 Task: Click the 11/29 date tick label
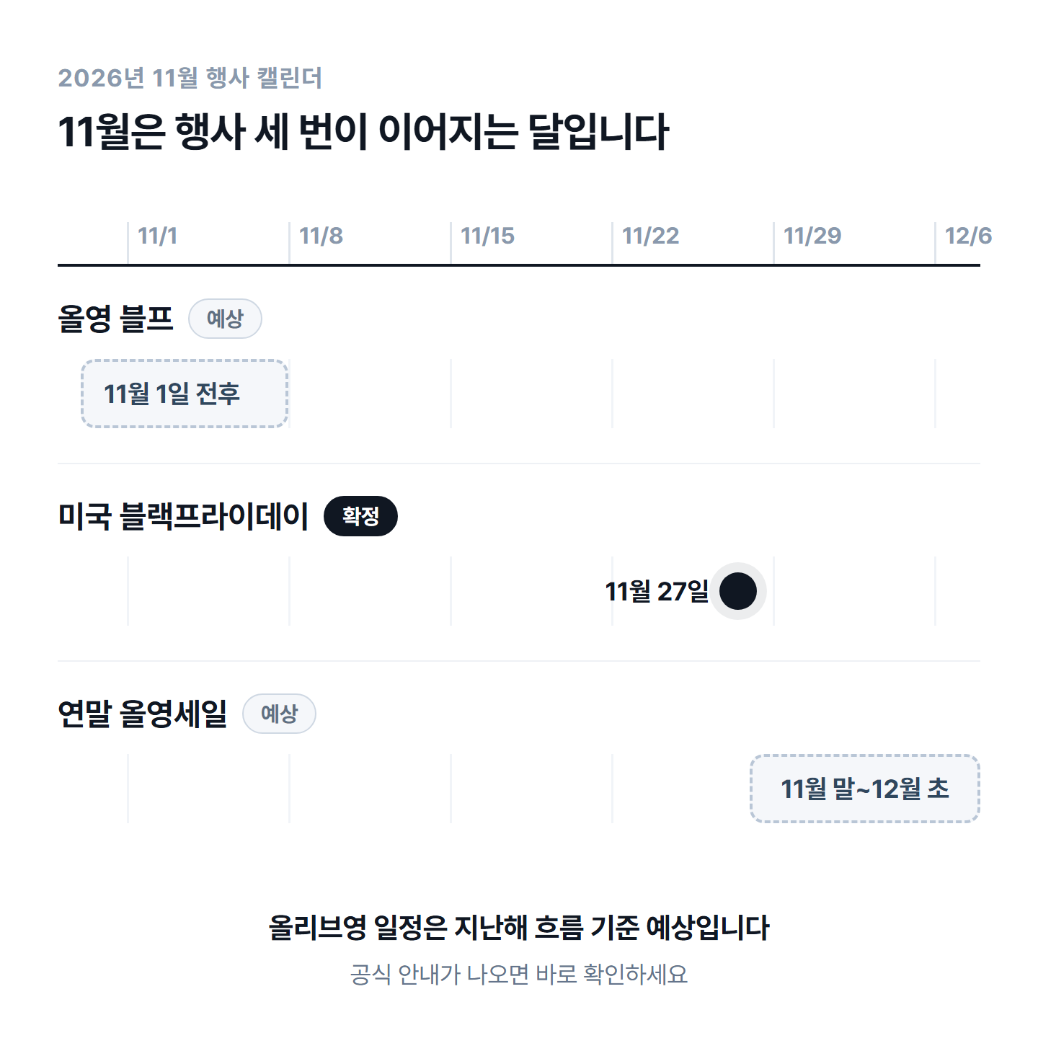tap(812, 236)
